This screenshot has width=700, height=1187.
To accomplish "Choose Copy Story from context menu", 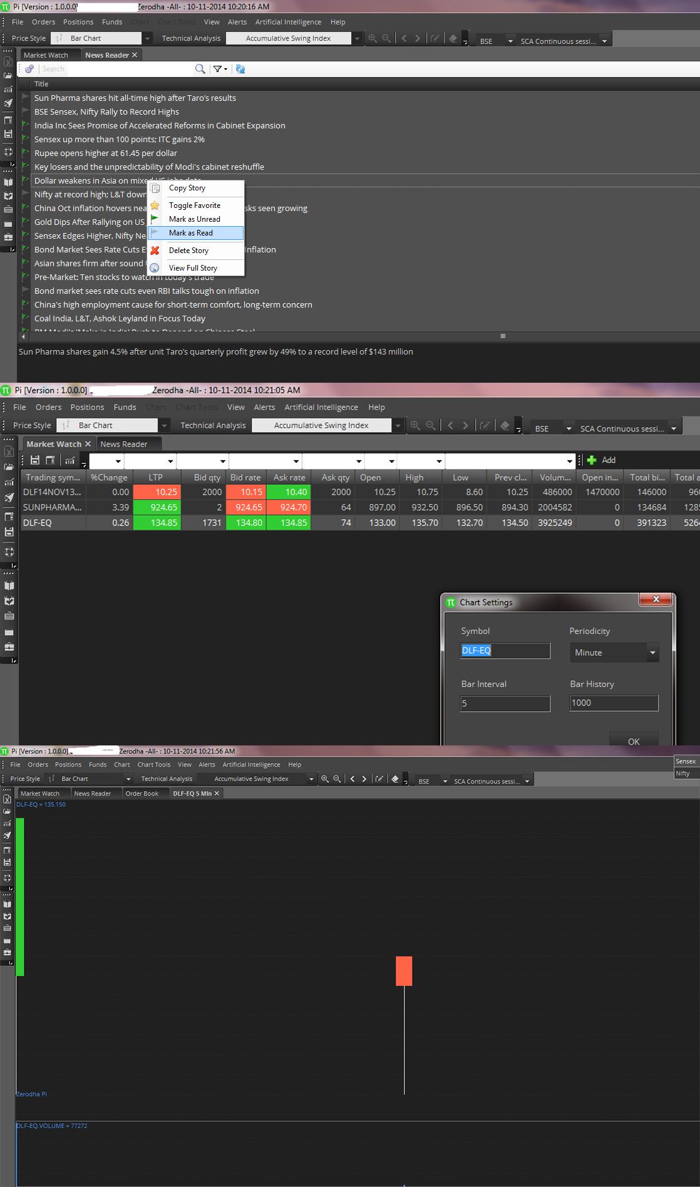I will pyautogui.click(x=187, y=188).
